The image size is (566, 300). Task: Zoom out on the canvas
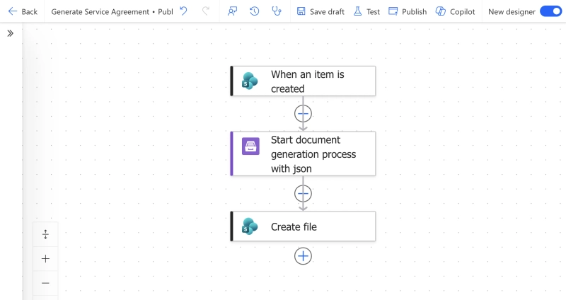point(45,283)
